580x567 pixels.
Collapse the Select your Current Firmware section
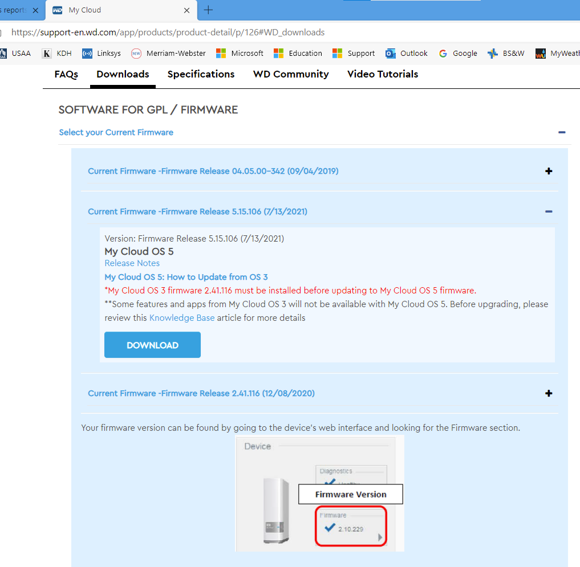(x=562, y=132)
